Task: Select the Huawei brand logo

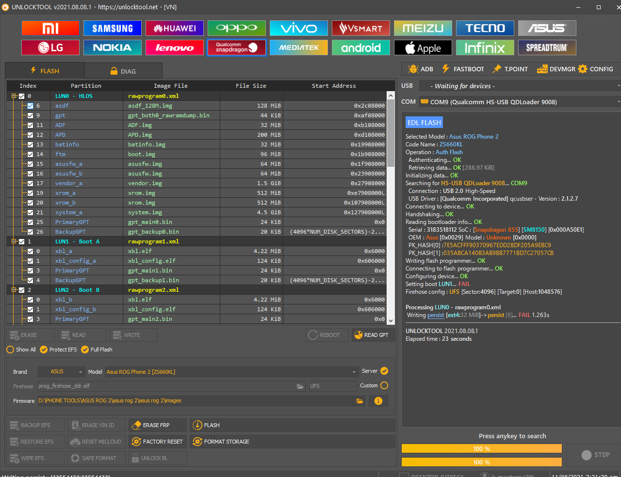Action: (175, 28)
